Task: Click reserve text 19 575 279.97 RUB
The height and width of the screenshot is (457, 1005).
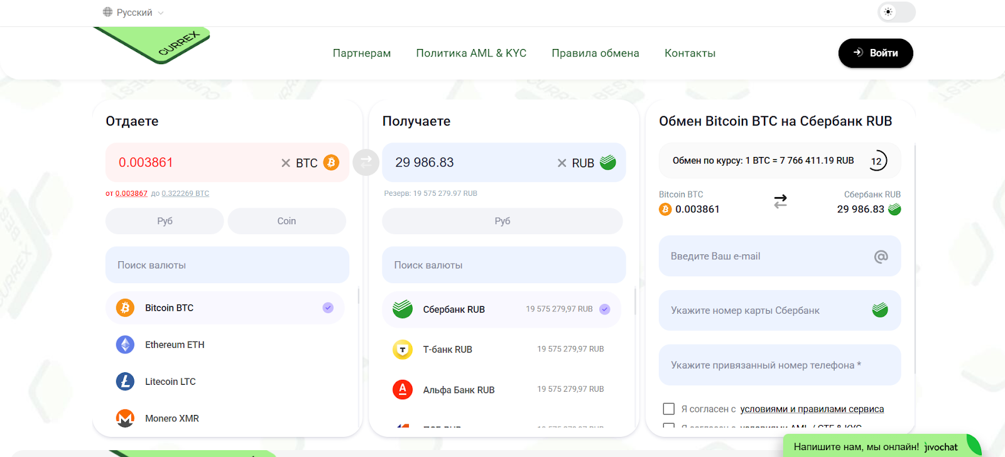Action: click(x=445, y=193)
